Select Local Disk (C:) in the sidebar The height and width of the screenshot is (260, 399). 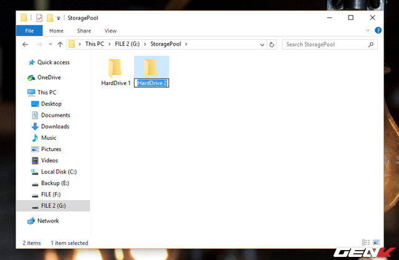(59, 172)
